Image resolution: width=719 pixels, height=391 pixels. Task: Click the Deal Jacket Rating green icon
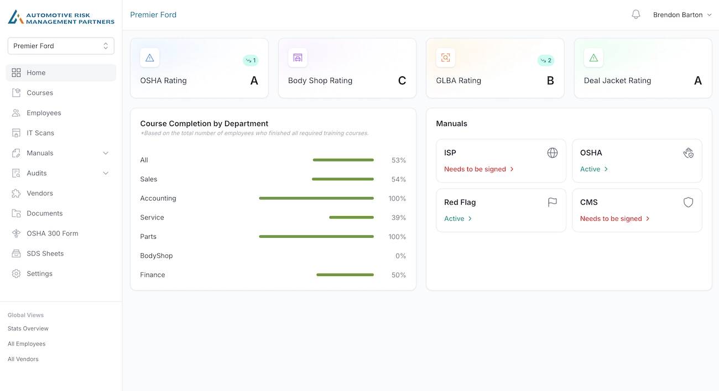click(x=593, y=58)
